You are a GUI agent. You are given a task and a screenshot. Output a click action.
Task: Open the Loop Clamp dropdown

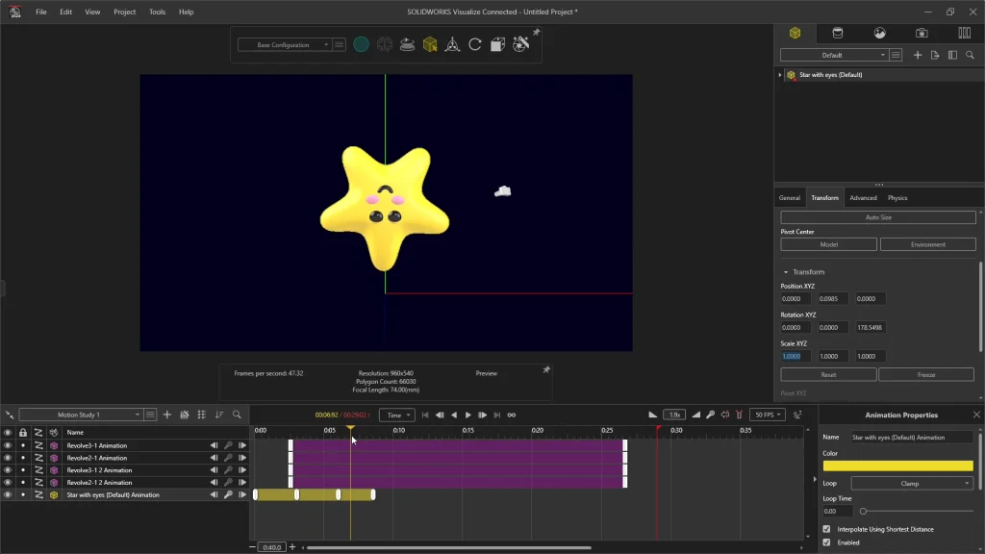(x=912, y=484)
